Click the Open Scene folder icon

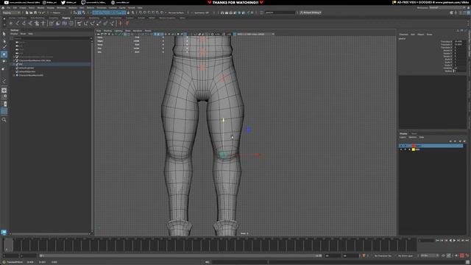(x=31, y=13)
